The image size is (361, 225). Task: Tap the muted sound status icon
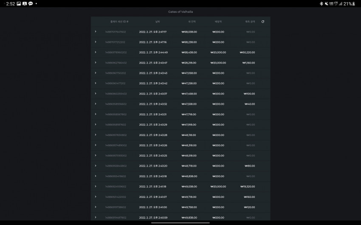tap(326, 3)
